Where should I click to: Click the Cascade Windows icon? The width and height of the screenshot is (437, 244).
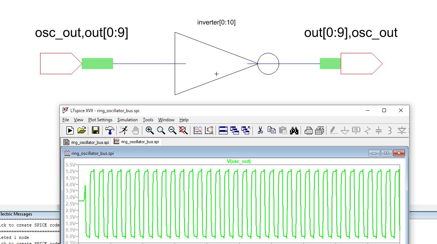pos(235,130)
